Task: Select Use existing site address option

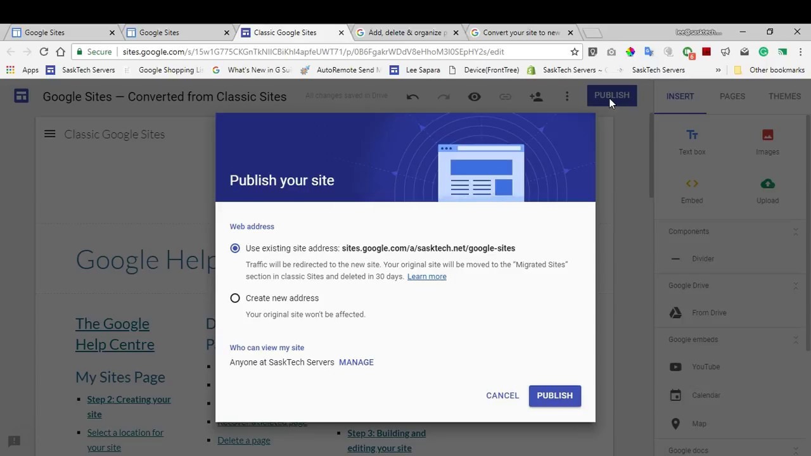Action: (235, 248)
